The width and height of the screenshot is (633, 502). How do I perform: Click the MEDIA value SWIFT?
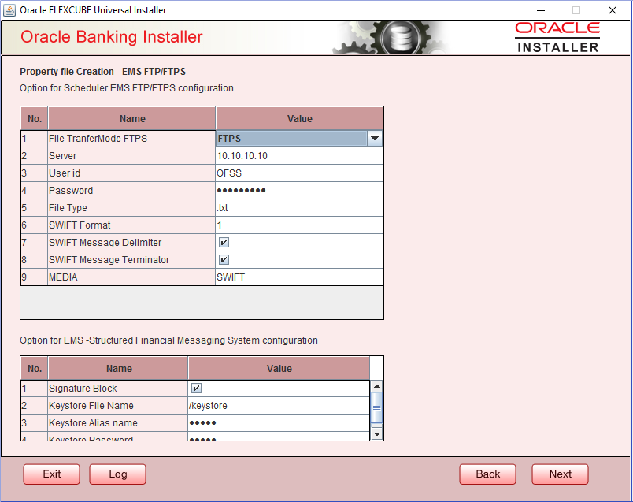299,277
